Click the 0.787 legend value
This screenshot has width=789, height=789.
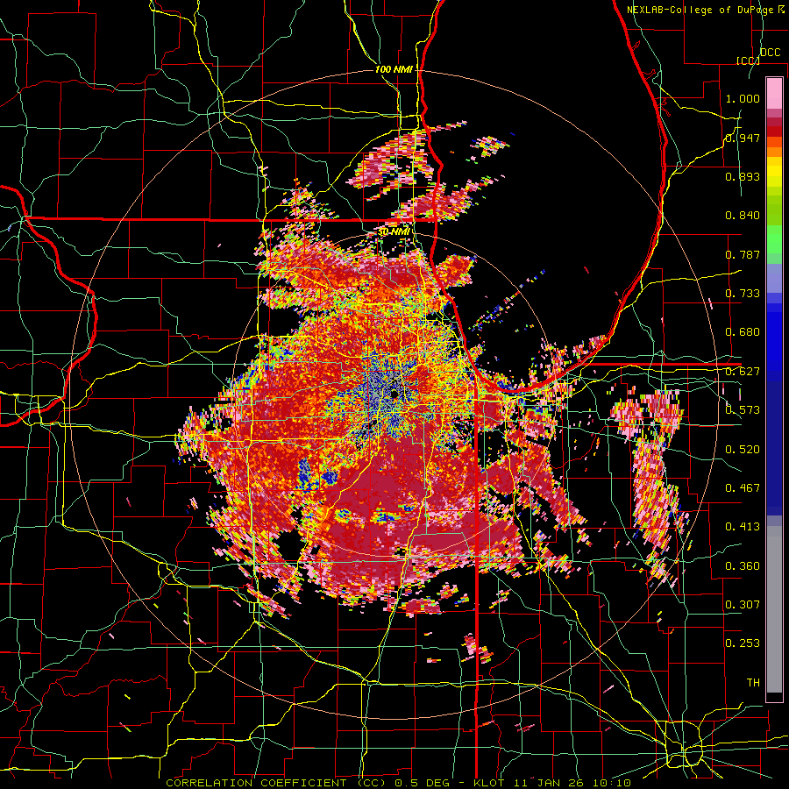tap(743, 254)
